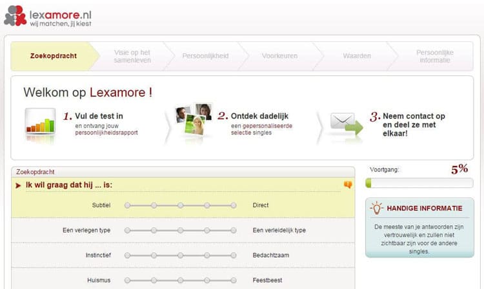Select fourth point on Subtiel–Direct scale
484x289 pixels.
207,205
